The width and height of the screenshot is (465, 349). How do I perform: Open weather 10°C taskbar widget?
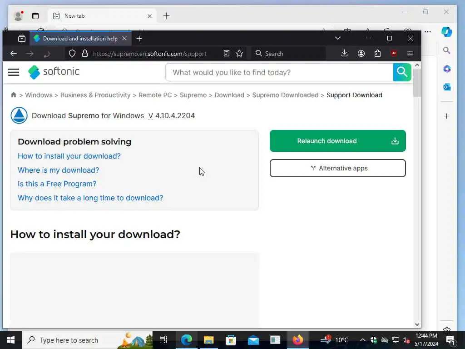(x=335, y=340)
